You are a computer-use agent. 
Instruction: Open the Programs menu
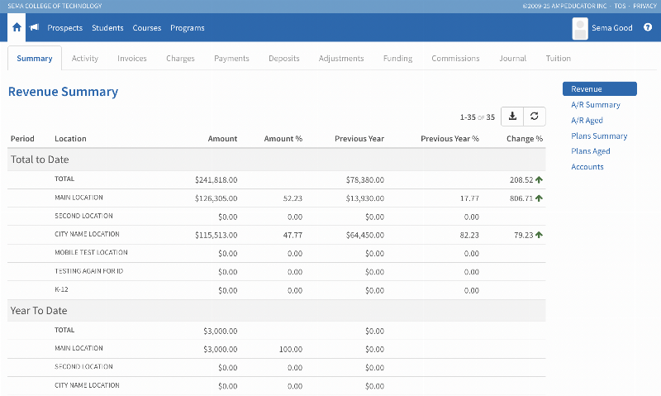[188, 28]
